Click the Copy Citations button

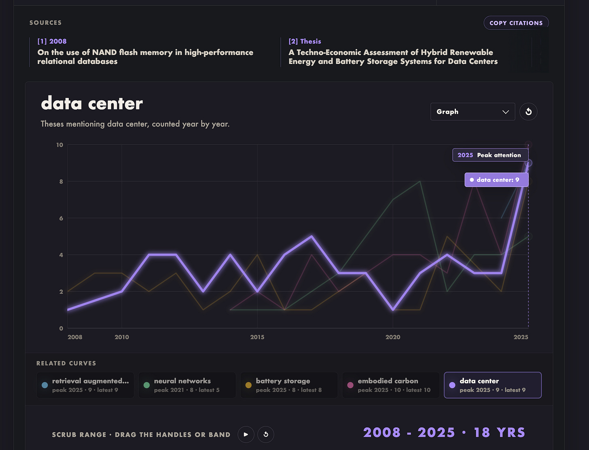(x=516, y=23)
